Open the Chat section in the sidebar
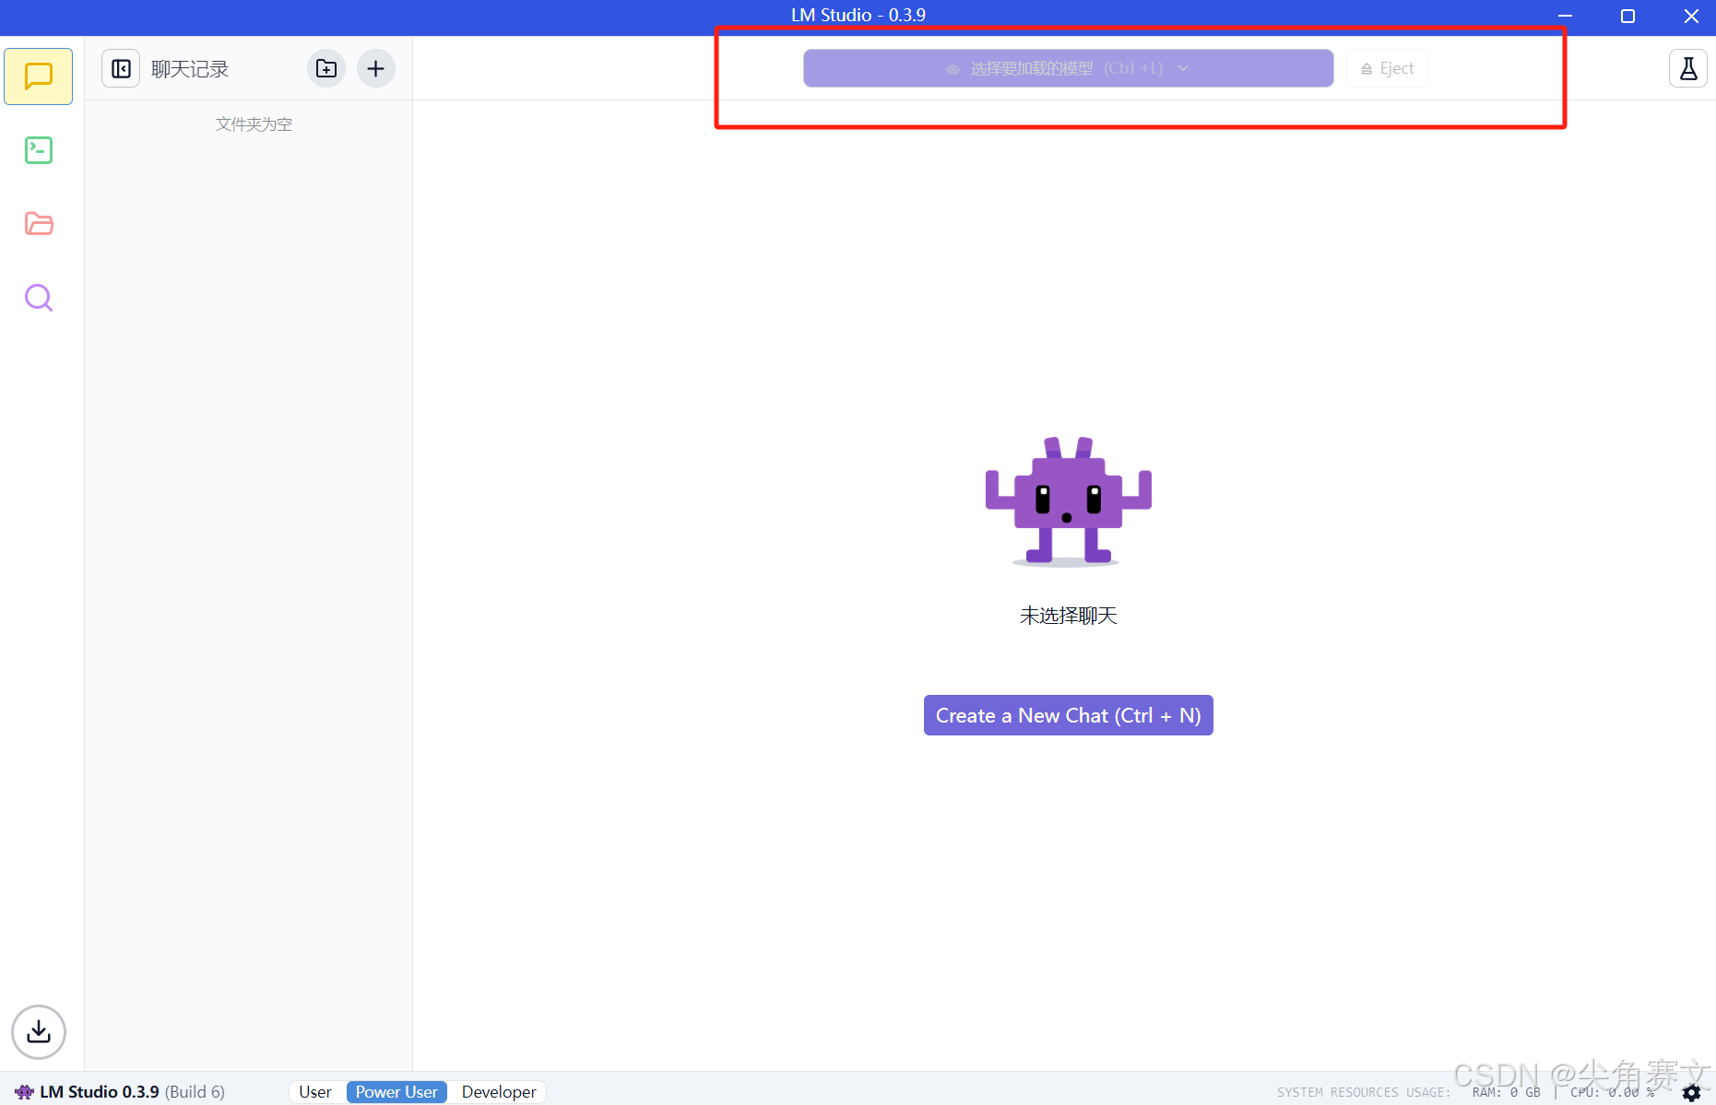Screen dimensions: 1716x1105 39,76
